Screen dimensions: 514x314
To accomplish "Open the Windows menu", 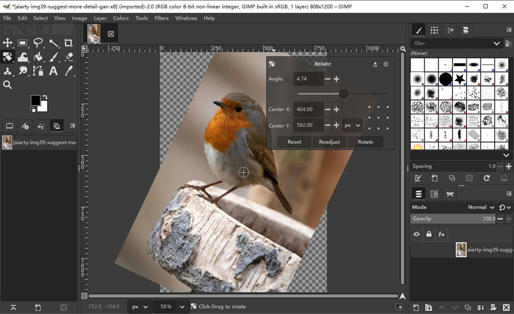I will [x=186, y=18].
